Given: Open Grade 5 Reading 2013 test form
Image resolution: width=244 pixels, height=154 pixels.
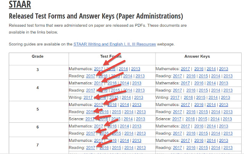Looking at the screenshot, I should coord(141,112).
